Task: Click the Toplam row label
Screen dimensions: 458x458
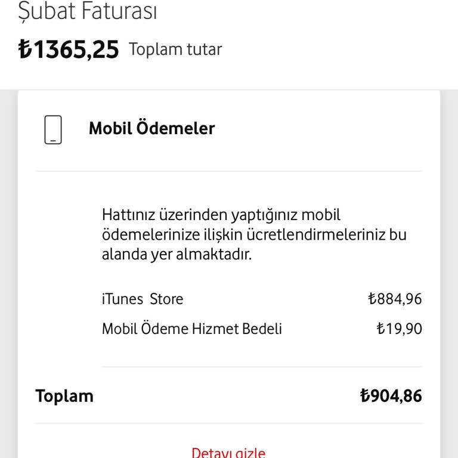Action: tap(64, 396)
